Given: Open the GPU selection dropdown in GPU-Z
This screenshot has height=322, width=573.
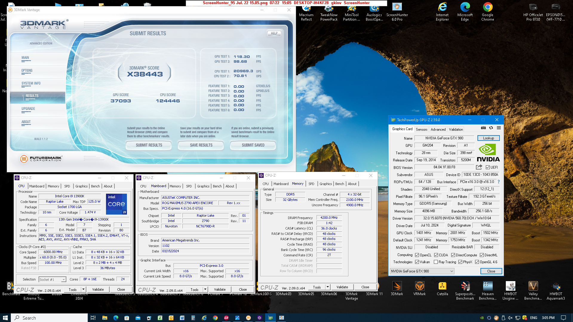Looking at the screenshot, I should [422, 271].
